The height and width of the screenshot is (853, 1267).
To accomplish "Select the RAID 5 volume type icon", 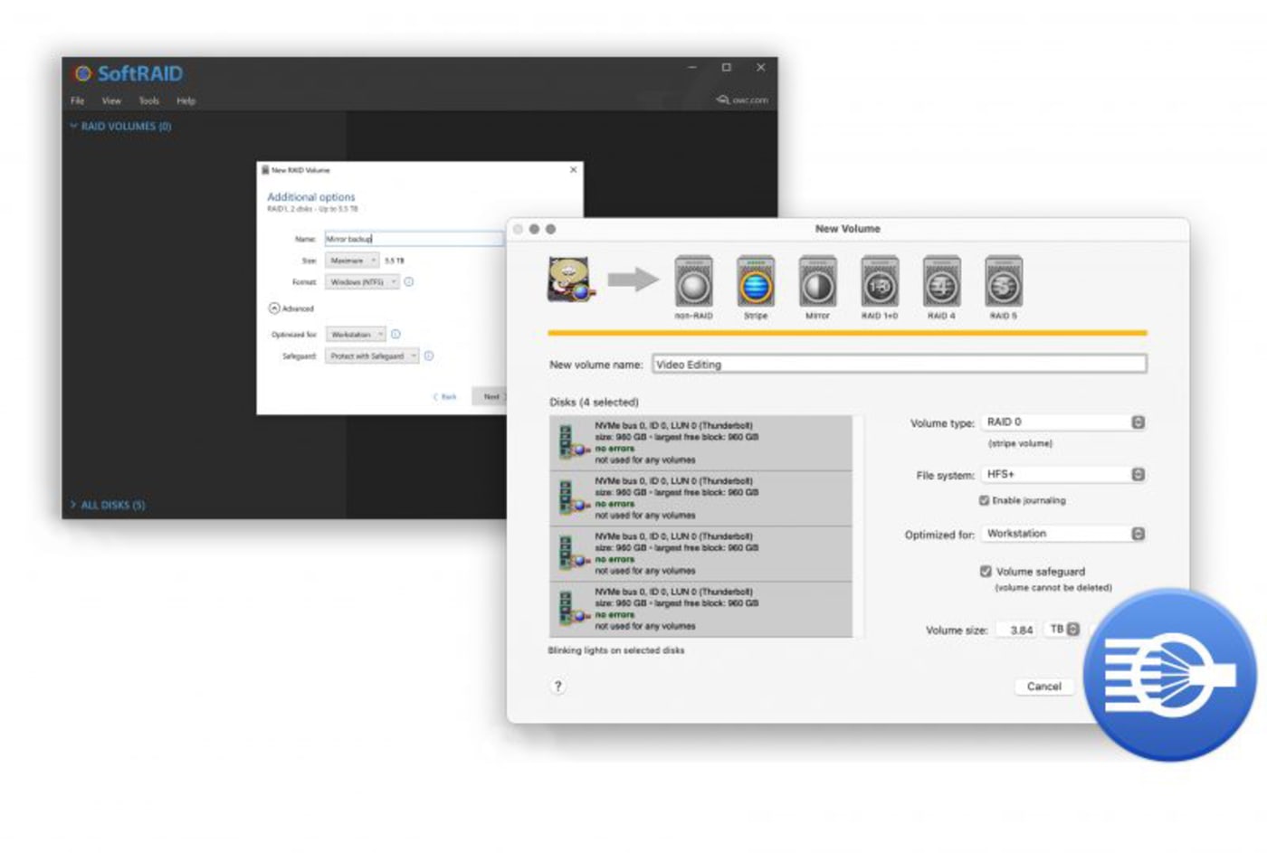I will click(x=1004, y=282).
